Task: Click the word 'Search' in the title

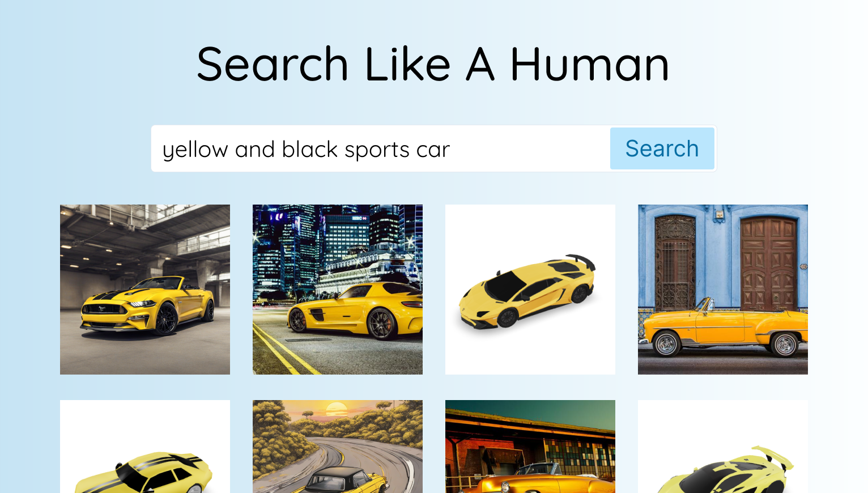Action: point(273,65)
